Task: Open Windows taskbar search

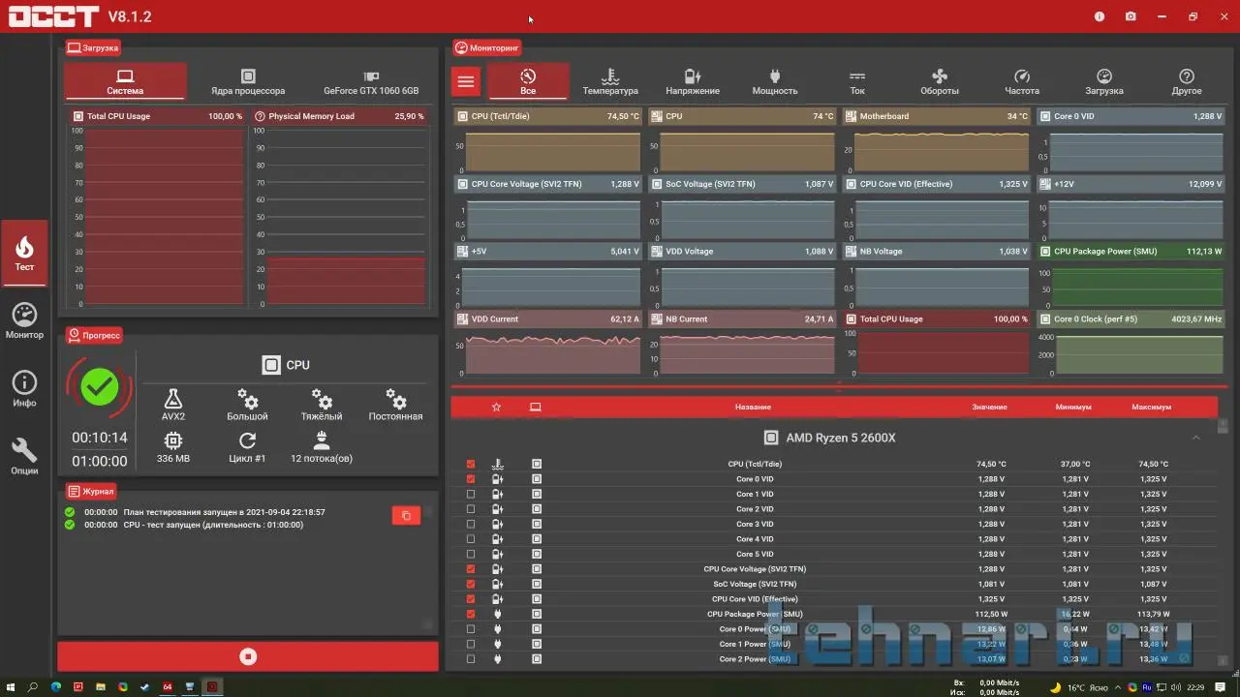Action: coord(33,687)
